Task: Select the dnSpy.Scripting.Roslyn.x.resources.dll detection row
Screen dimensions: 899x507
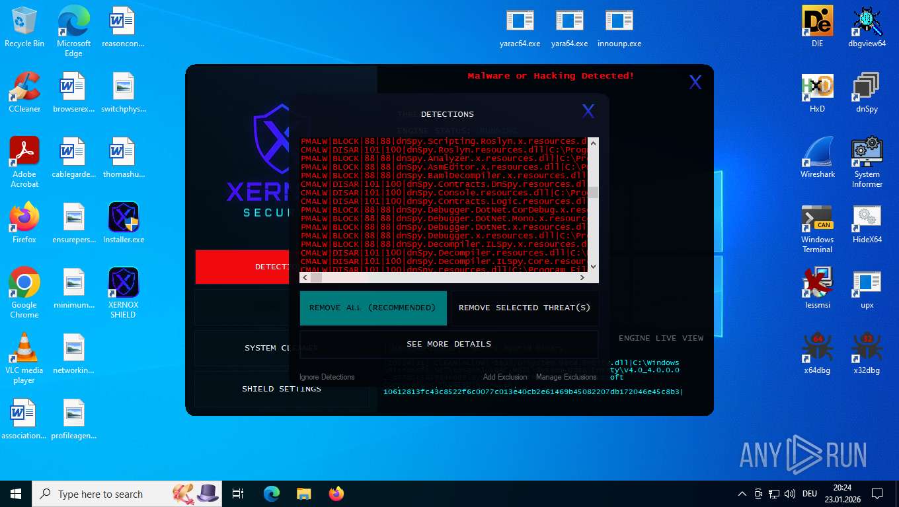Action: tap(444, 141)
